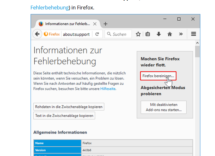Viewport: 215px width, 156px height.
Task: Click the scrollbar up arrow
Action: pos(197,43)
